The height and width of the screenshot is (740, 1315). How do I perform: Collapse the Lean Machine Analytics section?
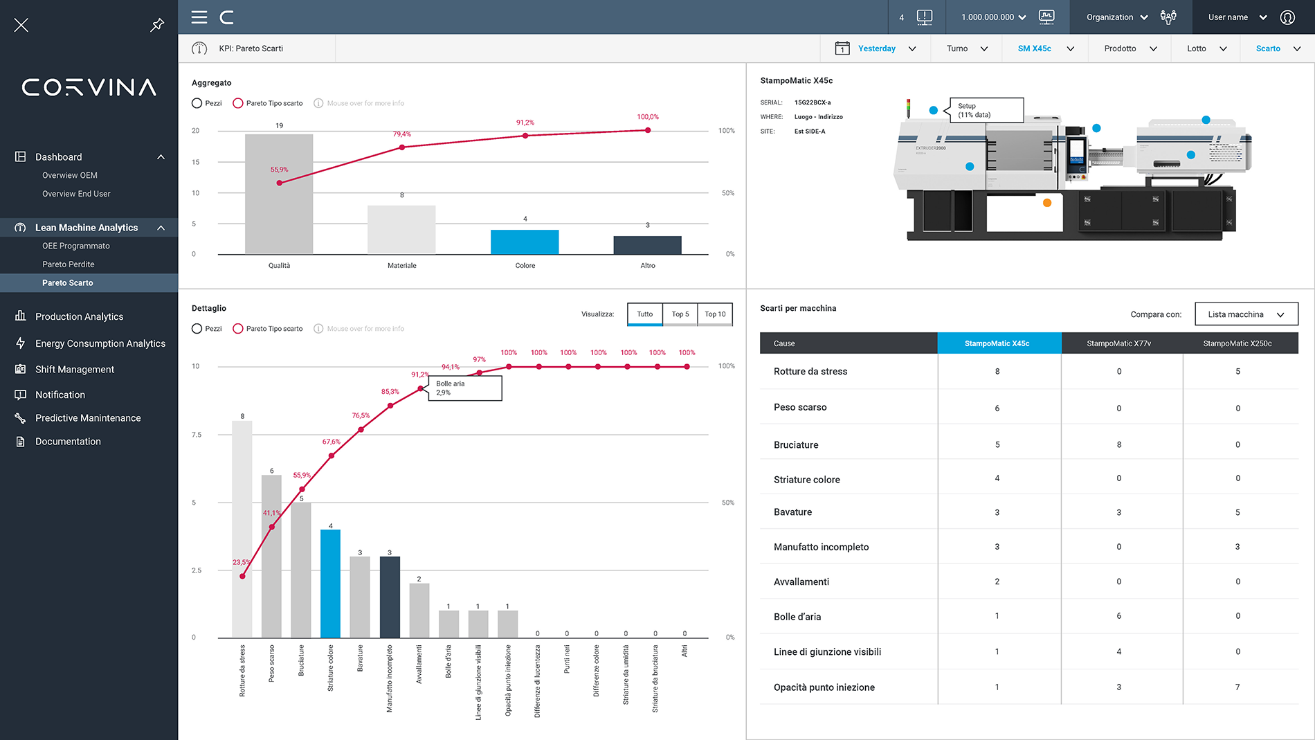point(161,227)
